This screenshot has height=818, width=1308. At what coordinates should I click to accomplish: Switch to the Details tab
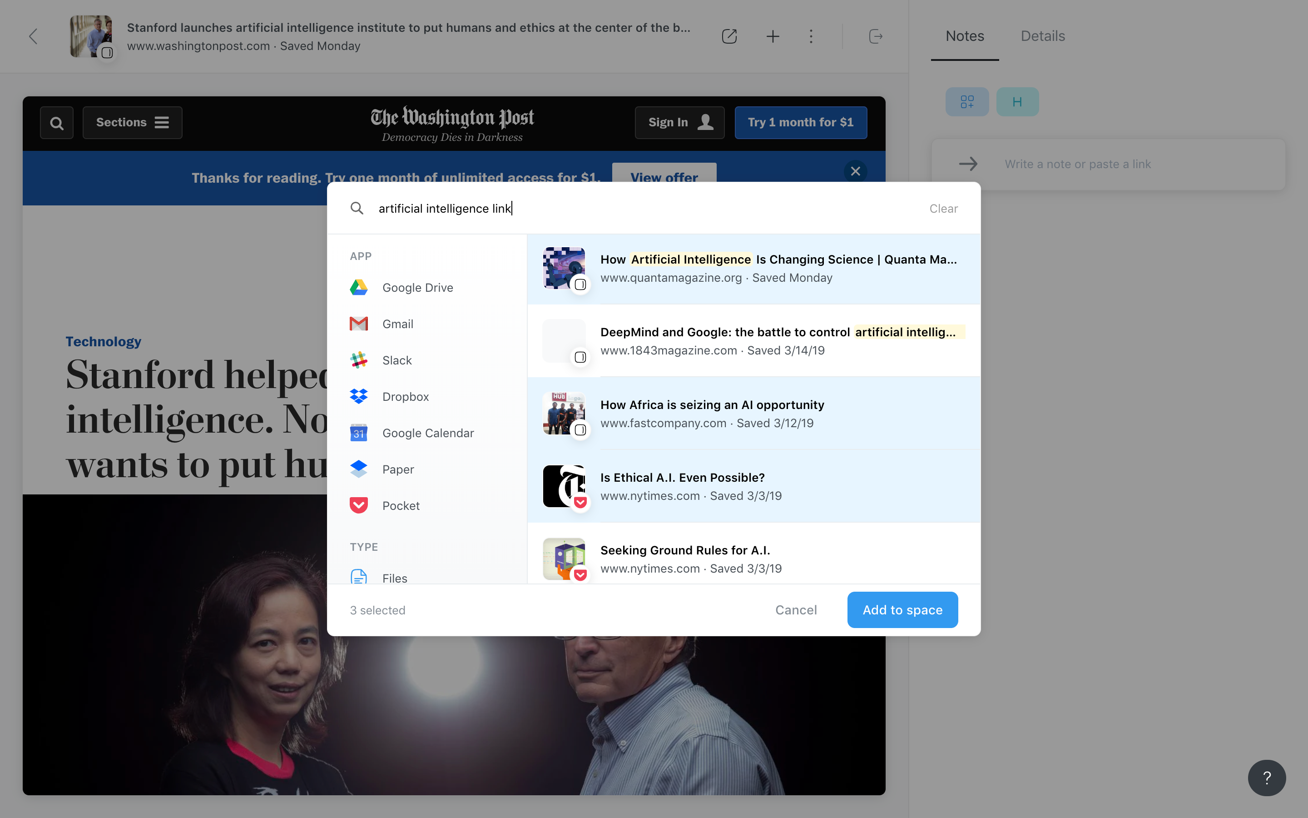[x=1043, y=36]
